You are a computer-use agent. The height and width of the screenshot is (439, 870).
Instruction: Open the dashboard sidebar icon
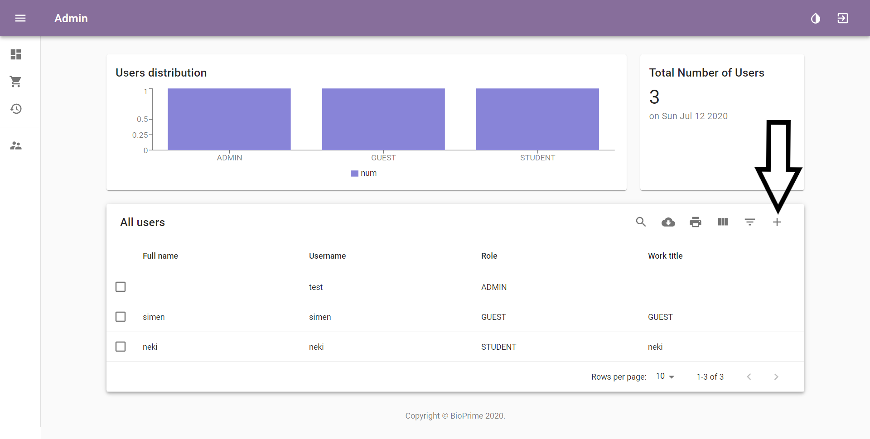tap(16, 54)
